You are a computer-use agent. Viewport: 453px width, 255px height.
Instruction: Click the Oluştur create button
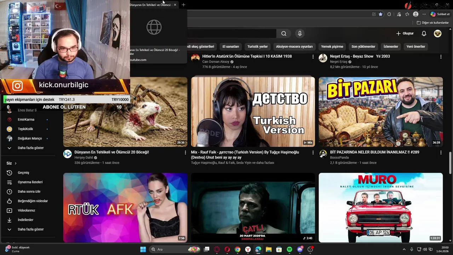[x=405, y=34]
